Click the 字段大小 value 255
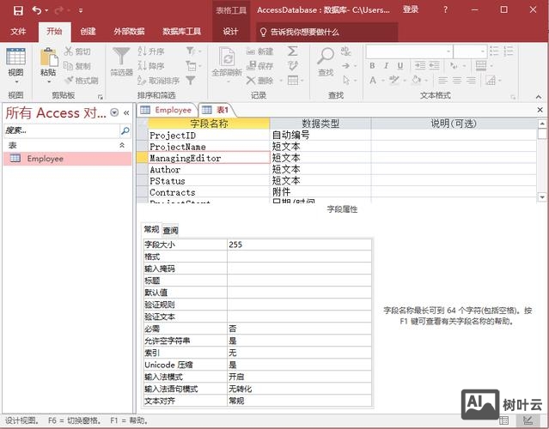This screenshot has height=429, width=549. coord(299,245)
